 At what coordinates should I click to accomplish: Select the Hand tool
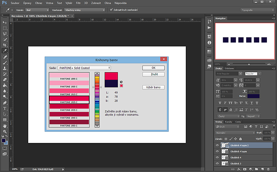[x=5, y=126]
